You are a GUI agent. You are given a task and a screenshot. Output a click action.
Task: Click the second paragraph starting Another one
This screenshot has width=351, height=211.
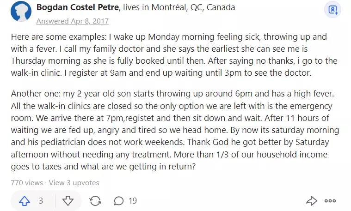175,130
